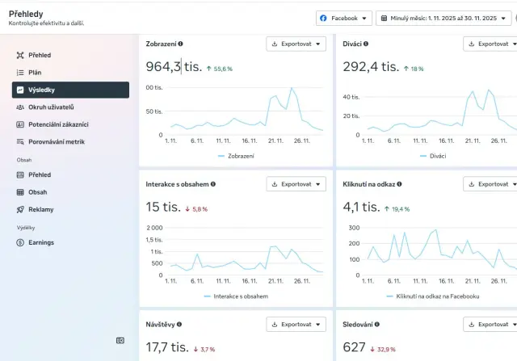Image resolution: width=517 pixels, height=361 pixels.
Task: Click the Potenciální zákazníci icon
Action: point(21,124)
